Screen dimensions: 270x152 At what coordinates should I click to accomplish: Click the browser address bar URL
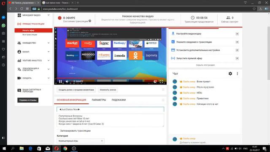tap(60, 9)
